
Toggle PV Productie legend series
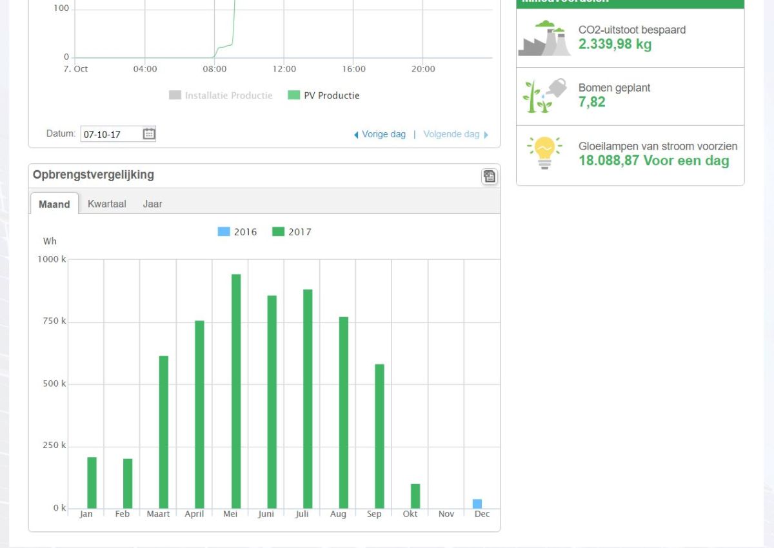pyautogui.click(x=324, y=95)
